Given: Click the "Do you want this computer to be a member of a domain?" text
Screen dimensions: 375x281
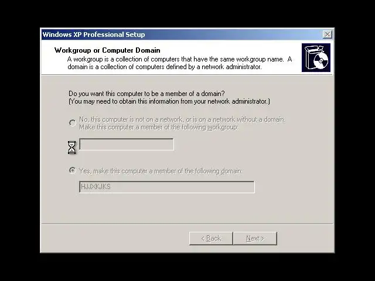Looking at the screenshot, I should [x=146, y=94].
